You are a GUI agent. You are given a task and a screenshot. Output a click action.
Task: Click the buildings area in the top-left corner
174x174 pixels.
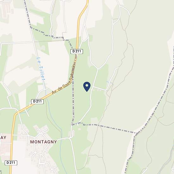point(6,10)
